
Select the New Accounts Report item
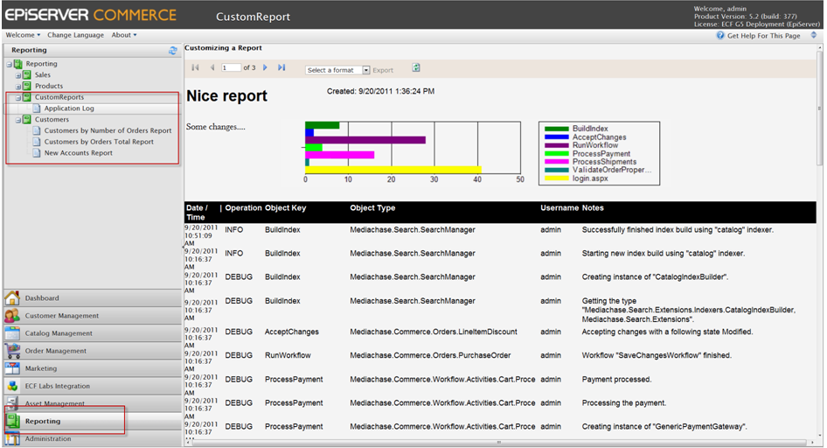(78, 153)
